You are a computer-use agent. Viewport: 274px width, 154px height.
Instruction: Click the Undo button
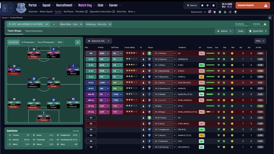[x=241, y=31]
